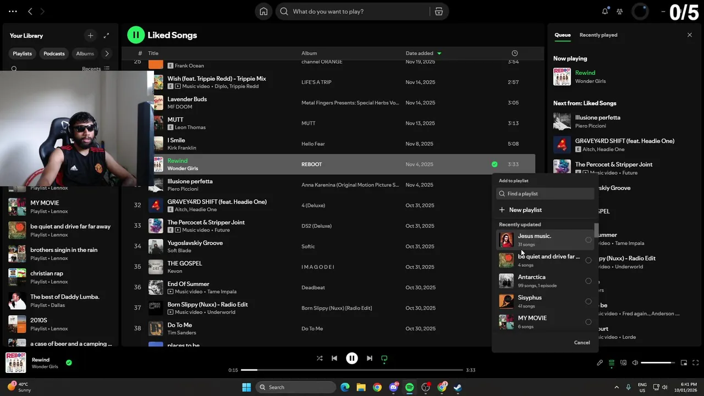Open the notifications bell

coord(605,11)
